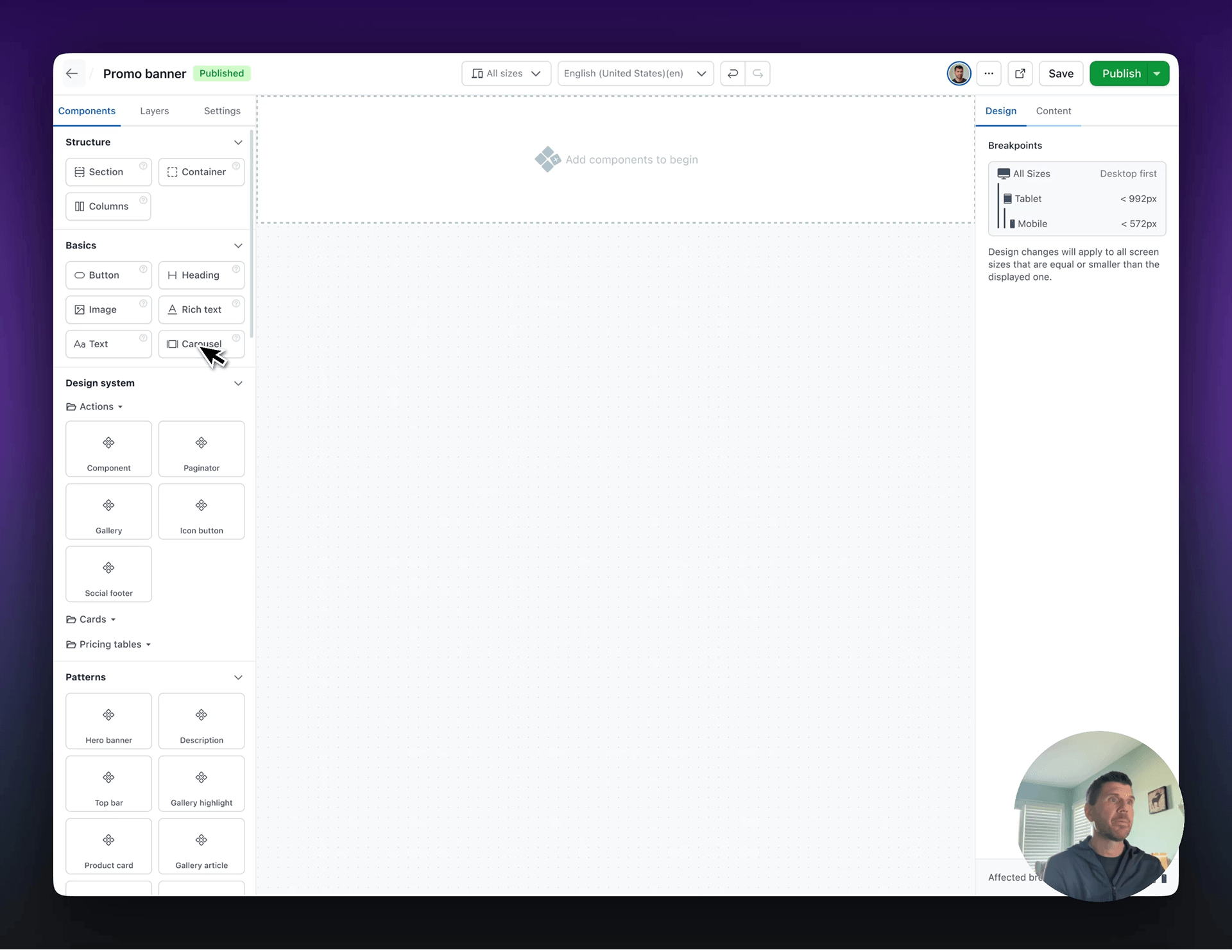The image size is (1232, 950).
Task: Add a Carousel component
Action: coord(201,344)
